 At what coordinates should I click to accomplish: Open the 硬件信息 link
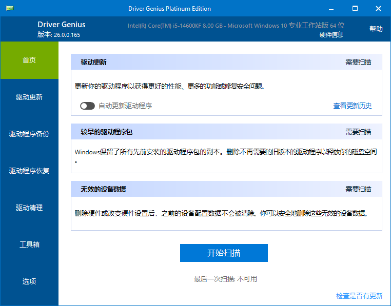click(x=331, y=35)
